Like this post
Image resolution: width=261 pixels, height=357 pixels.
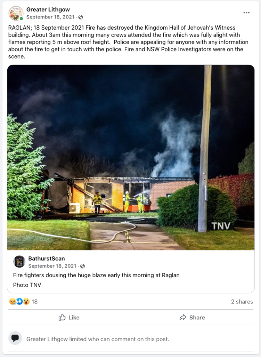pyautogui.click(x=69, y=317)
